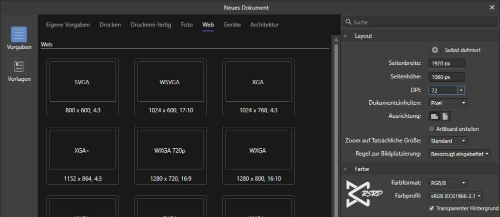Open the Vorlagen templates icon

tap(19, 67)
